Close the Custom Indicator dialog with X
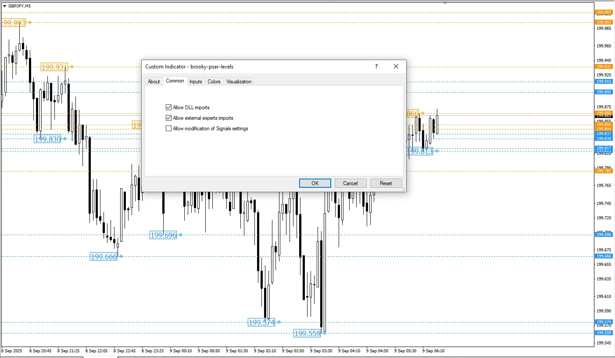Screen dimensions: 615x358 (x=396, y=66)
